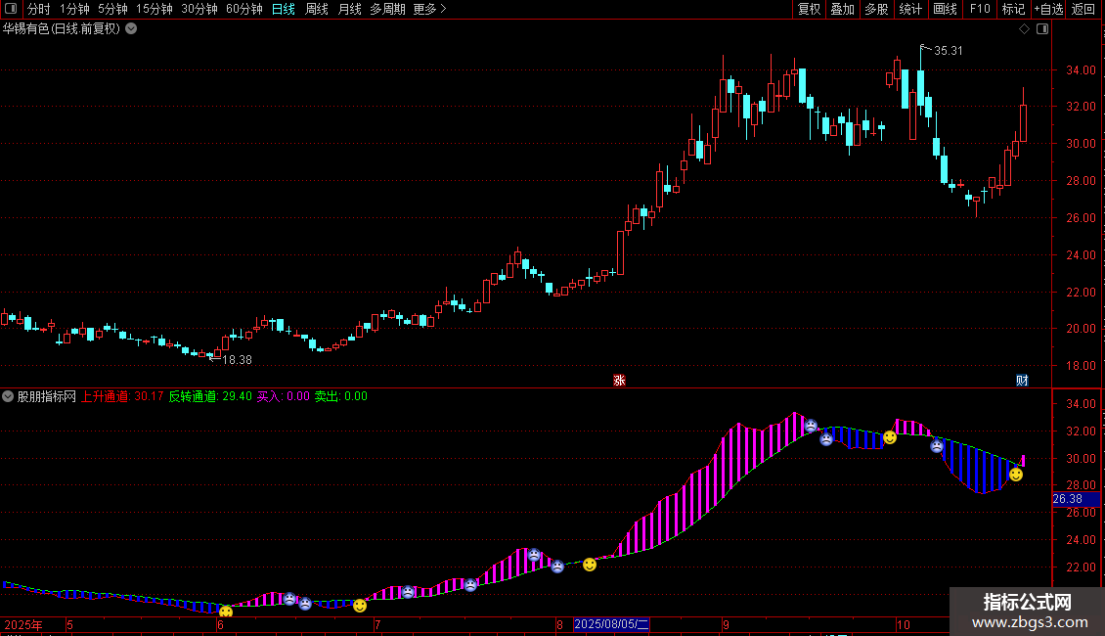Open dropdown beside 华锡有色 title
1105x636 pixels.
[131, 28]
